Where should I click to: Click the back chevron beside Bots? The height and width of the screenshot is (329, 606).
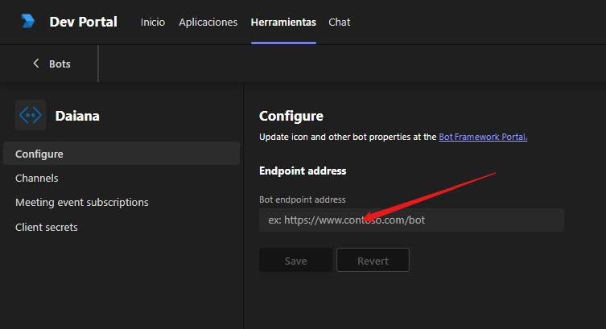[x=36, y=64]
